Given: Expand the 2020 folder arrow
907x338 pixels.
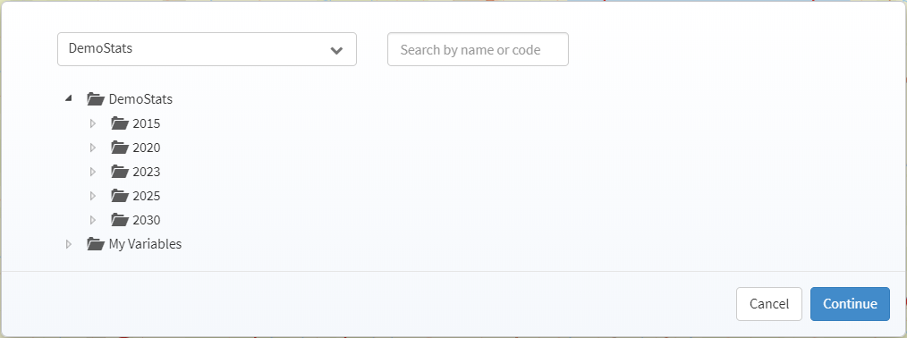Looking at the screenshot, I should click(x=92, y=148).
